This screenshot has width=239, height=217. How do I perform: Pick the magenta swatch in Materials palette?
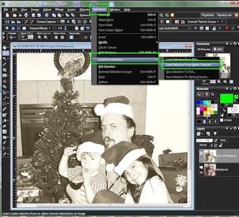pos(201,109)
